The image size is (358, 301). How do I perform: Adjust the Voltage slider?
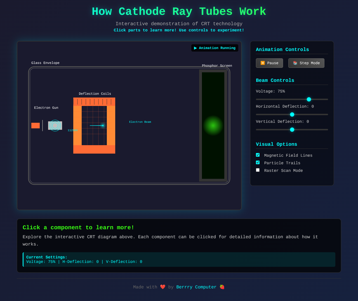pos(308,99)
